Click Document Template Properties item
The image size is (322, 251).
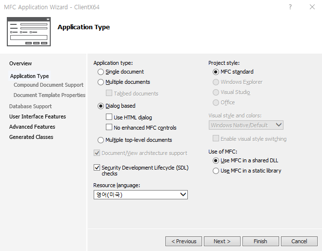(x=49, y=95)
